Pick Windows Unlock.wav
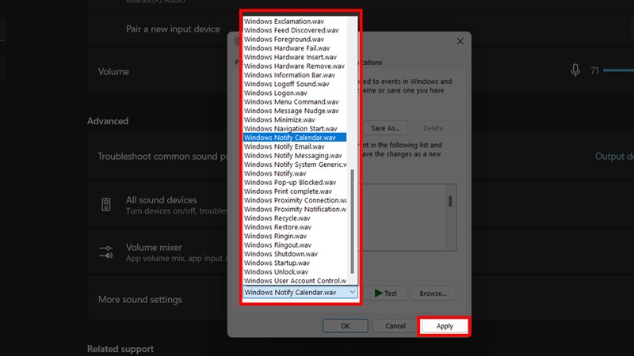Image resolution: width=634 pixels, height=356 pixels. point(295,271)
